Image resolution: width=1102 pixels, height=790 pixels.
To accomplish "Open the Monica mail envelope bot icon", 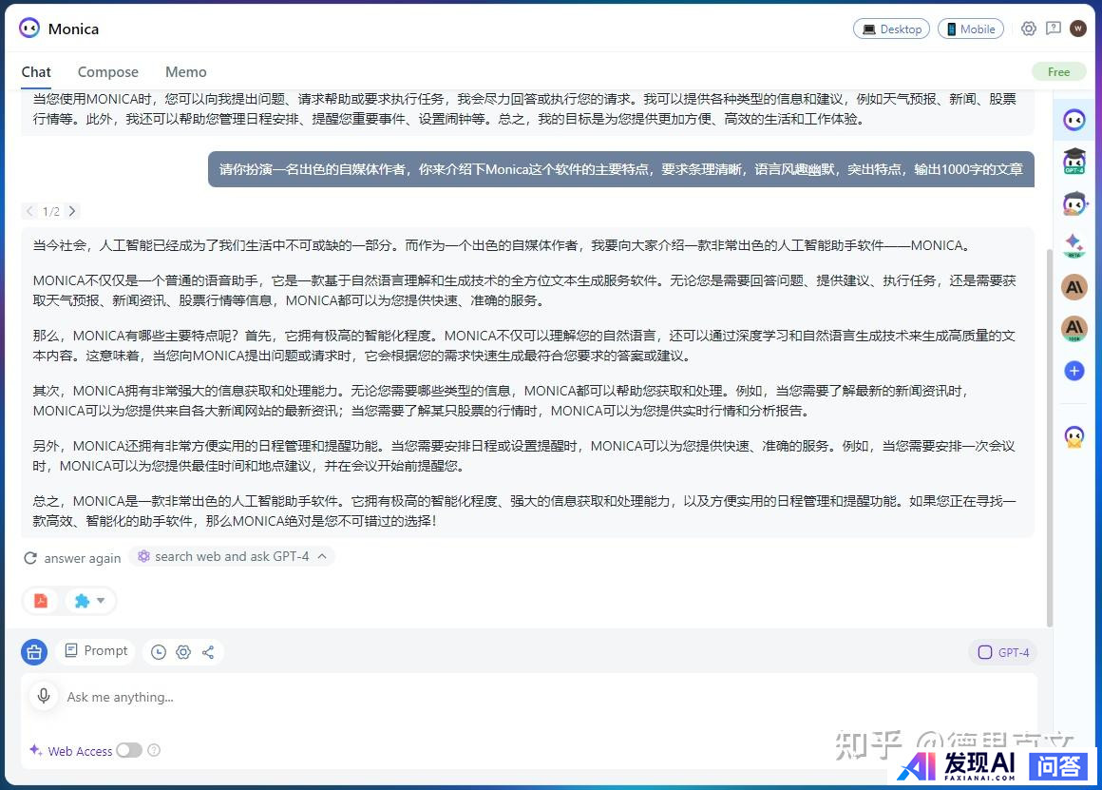I will tap(1074, 436).
